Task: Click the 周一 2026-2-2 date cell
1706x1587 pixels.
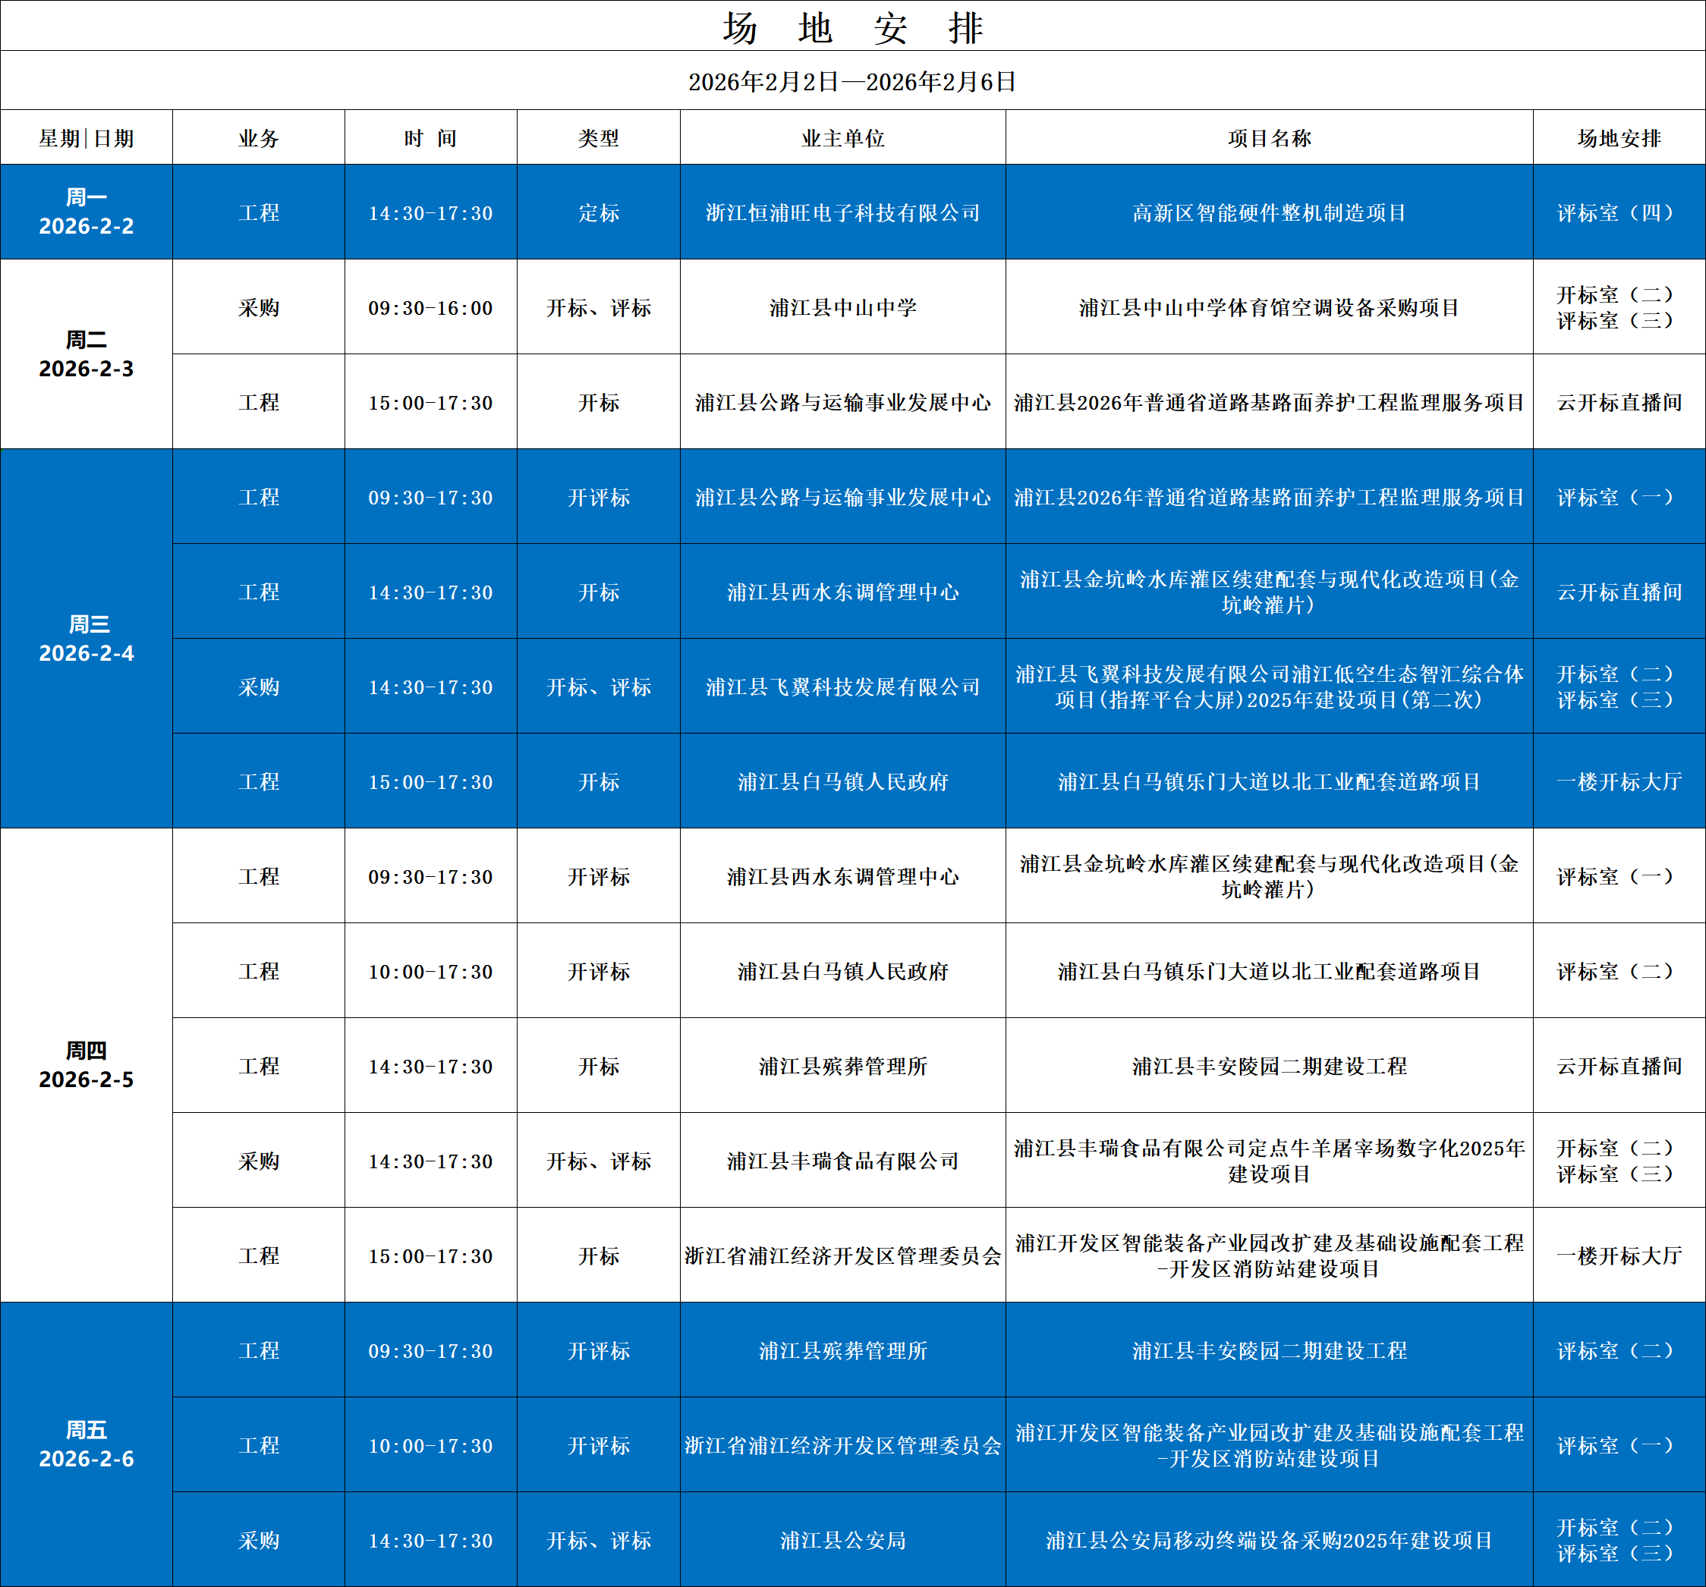Action: pos(87,212)
